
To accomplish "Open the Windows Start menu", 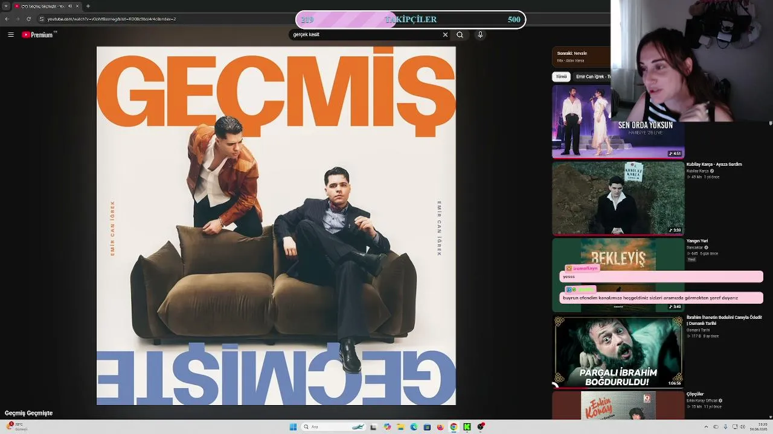I will pos(293,427).
